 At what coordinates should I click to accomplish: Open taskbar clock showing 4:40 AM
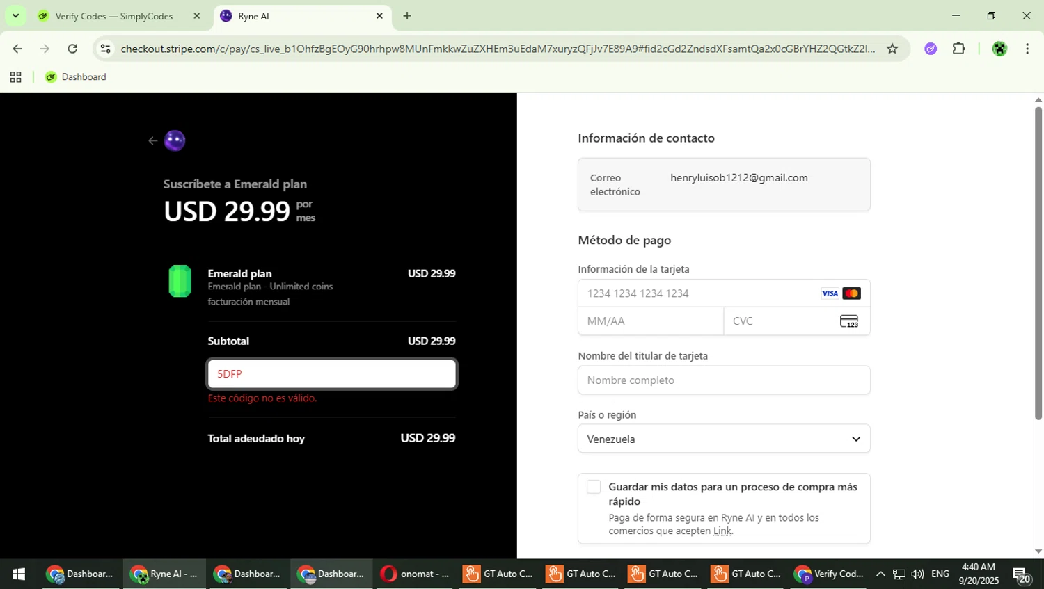[x=979, y=574]
